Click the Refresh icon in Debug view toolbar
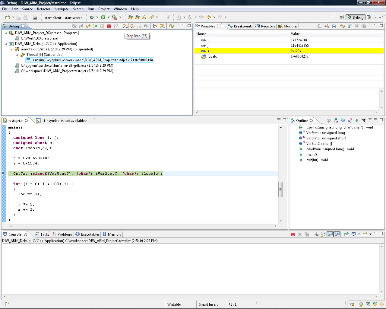Image resolution: width=386 pixels, height=309 pixels. (171, 26)
